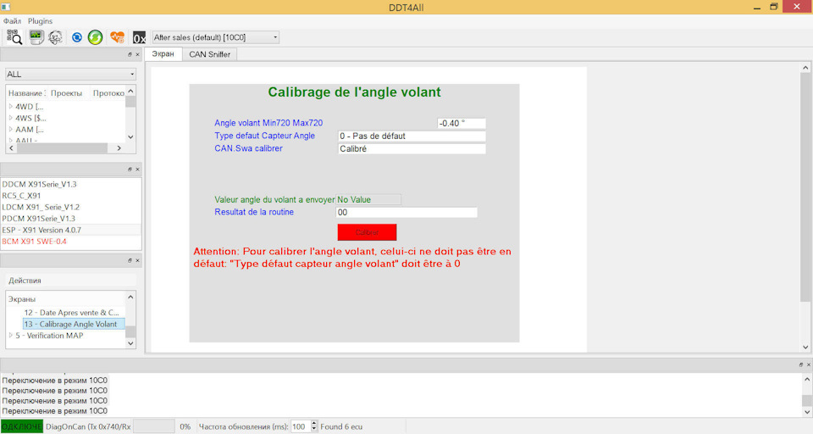Click the ECU tree down scroll arrow
The image size is (813, 434).
130,137
